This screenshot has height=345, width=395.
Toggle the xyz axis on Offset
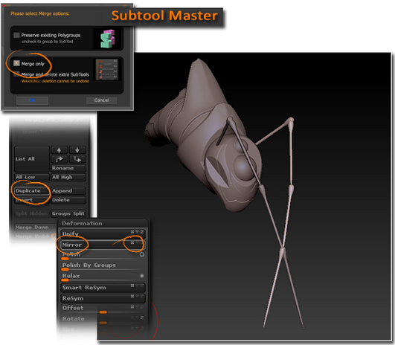[x=137, y=307]
